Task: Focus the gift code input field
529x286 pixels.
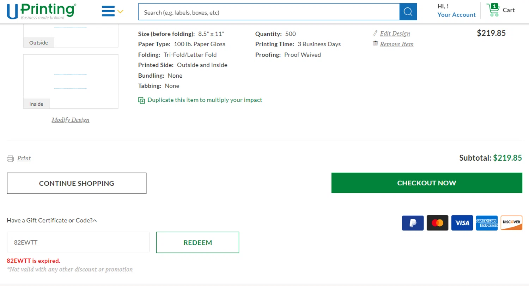Action: click(x=78, y=242)
